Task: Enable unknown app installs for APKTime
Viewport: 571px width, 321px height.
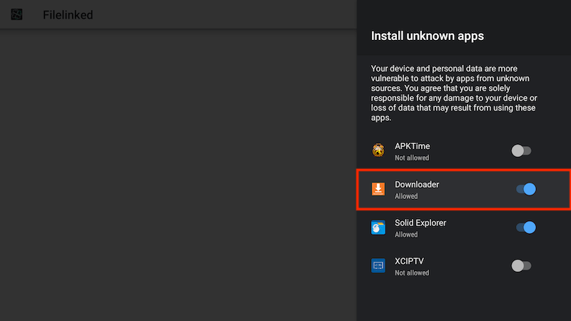Action: (521, 151)
